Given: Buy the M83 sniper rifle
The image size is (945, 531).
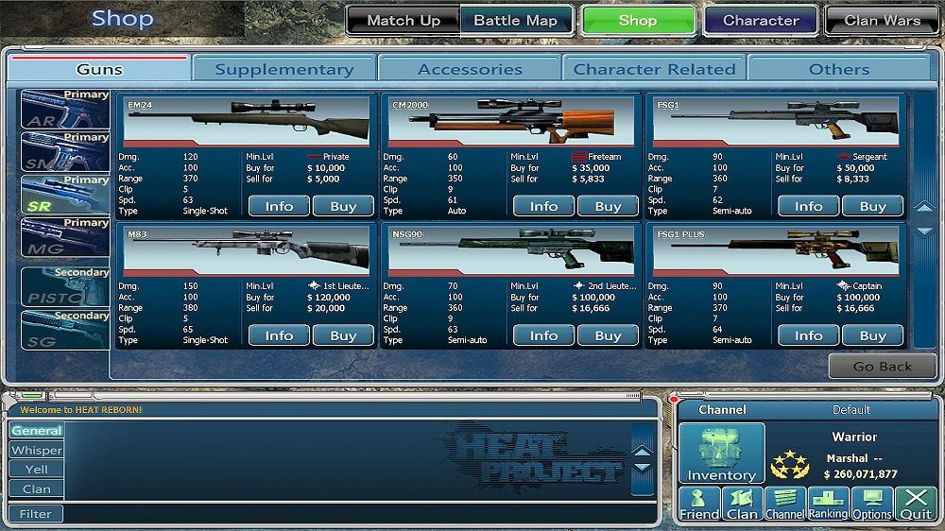Looking at the screenshot, I should pyautogui.click(x=343, y=335).
